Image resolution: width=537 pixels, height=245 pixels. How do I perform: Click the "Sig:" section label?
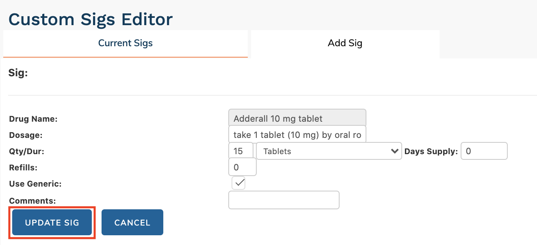[18, 73]
